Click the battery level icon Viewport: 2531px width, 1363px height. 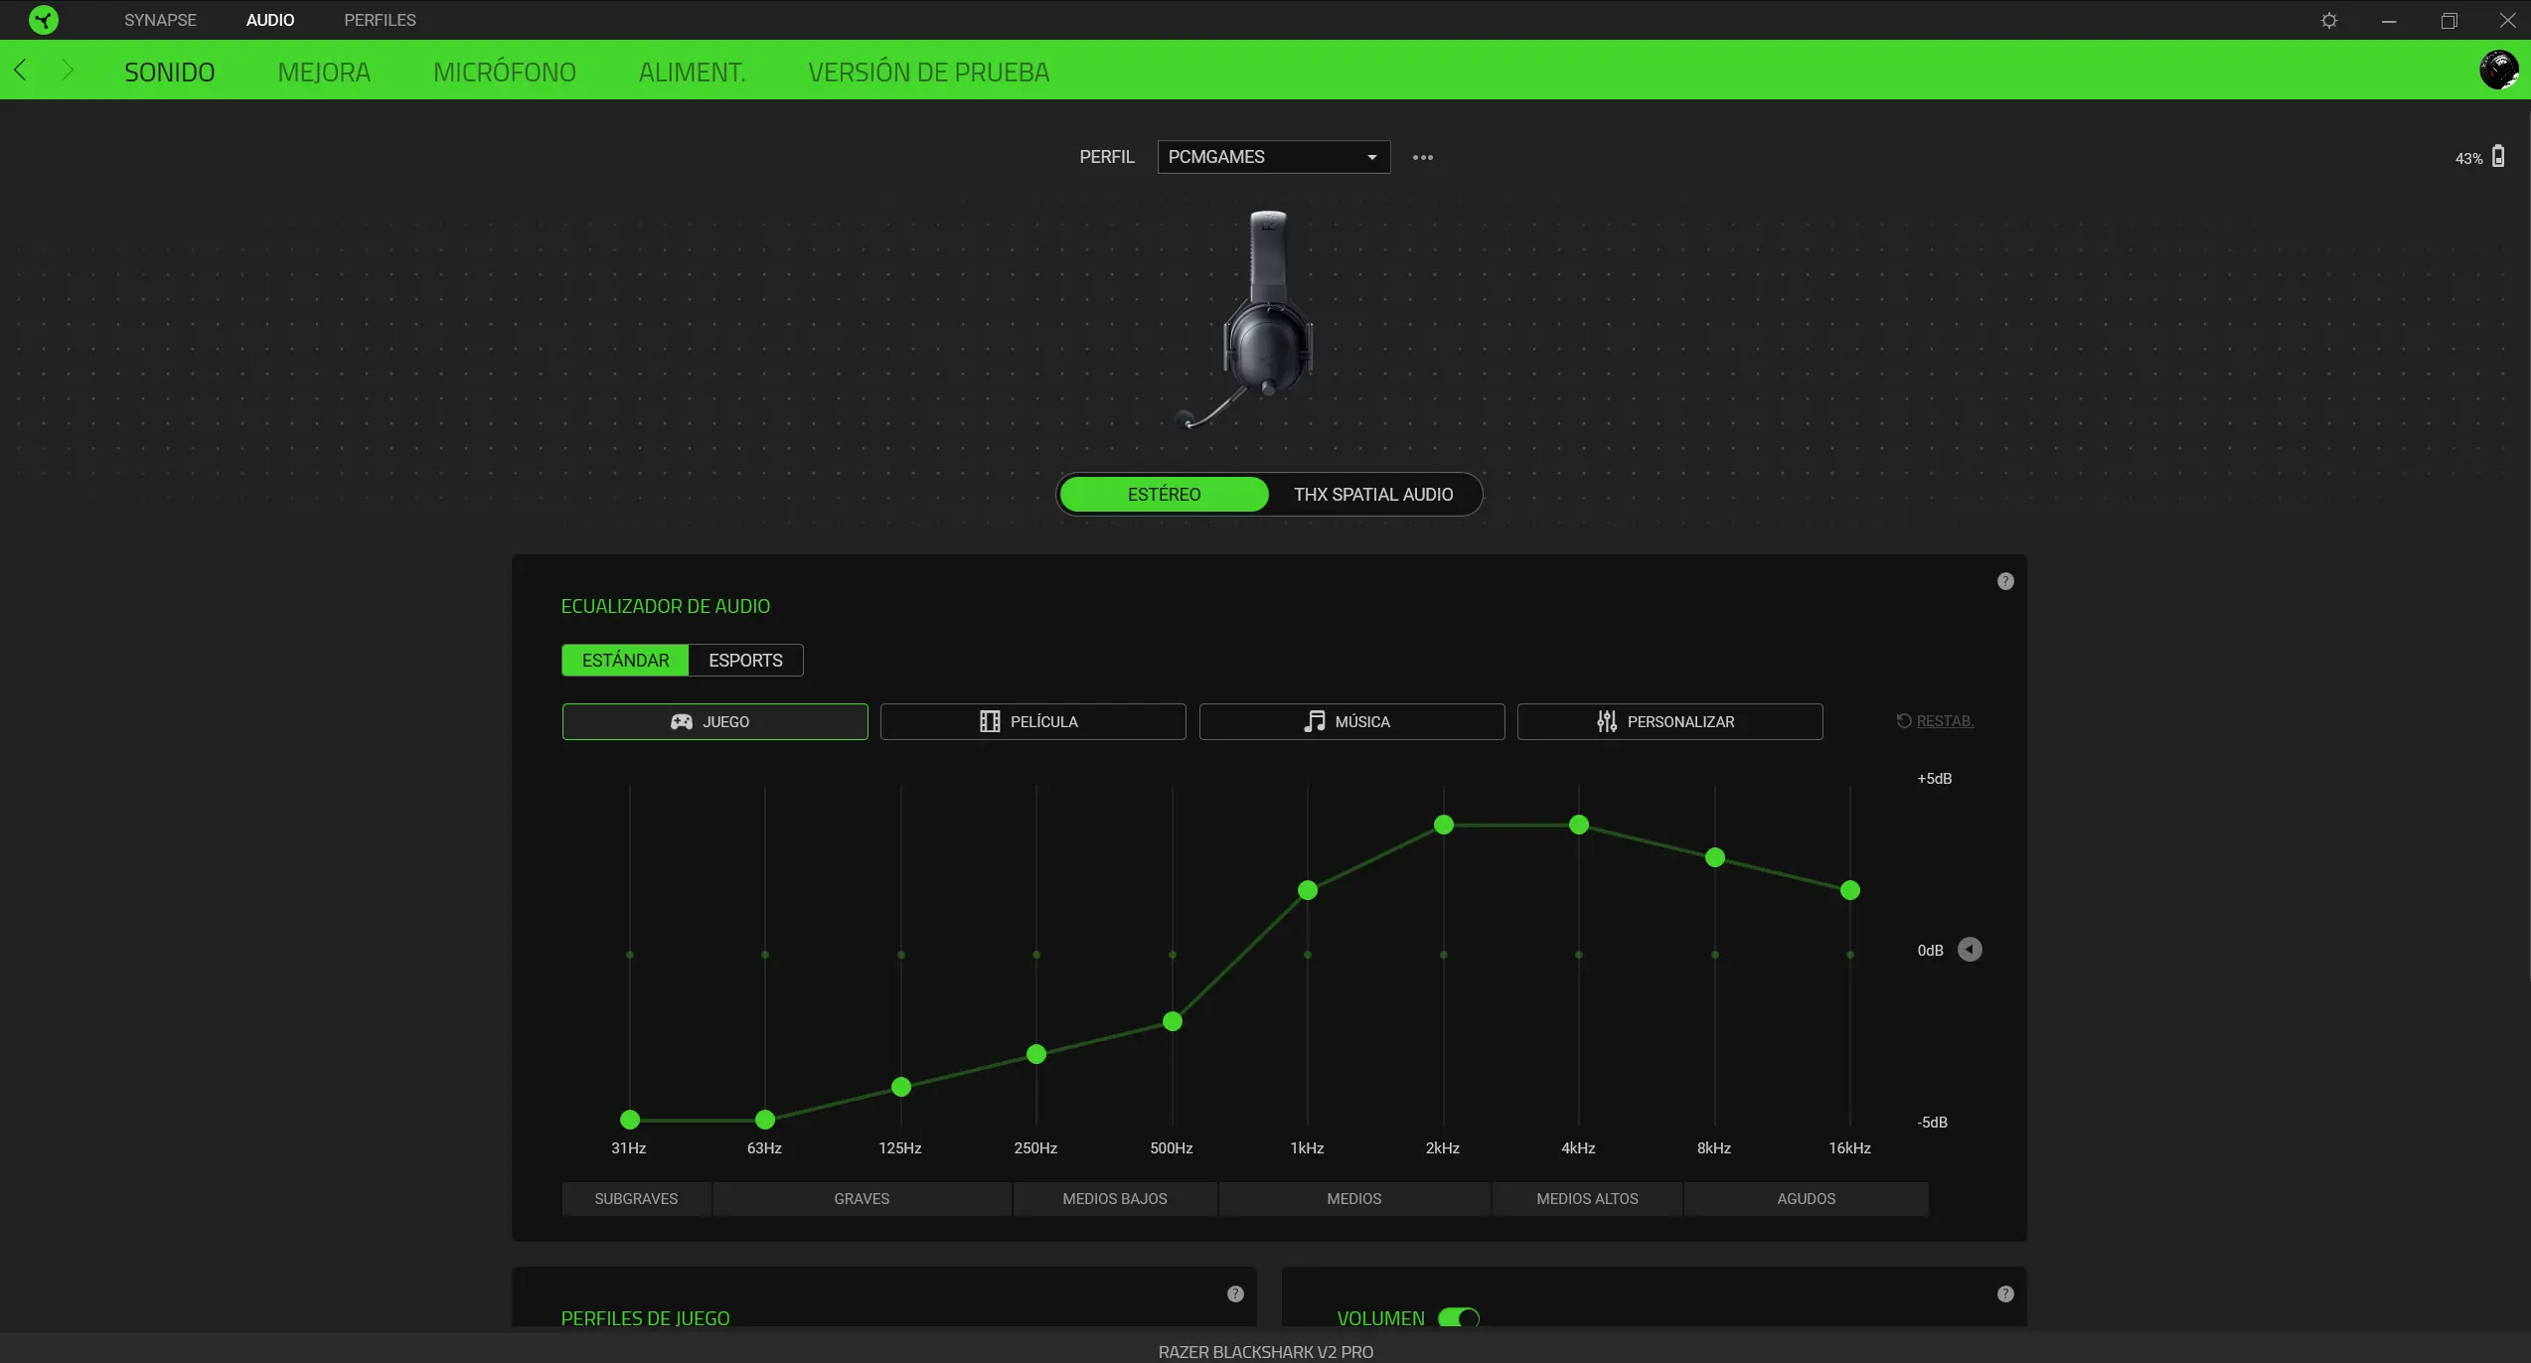coord(2498,157)
